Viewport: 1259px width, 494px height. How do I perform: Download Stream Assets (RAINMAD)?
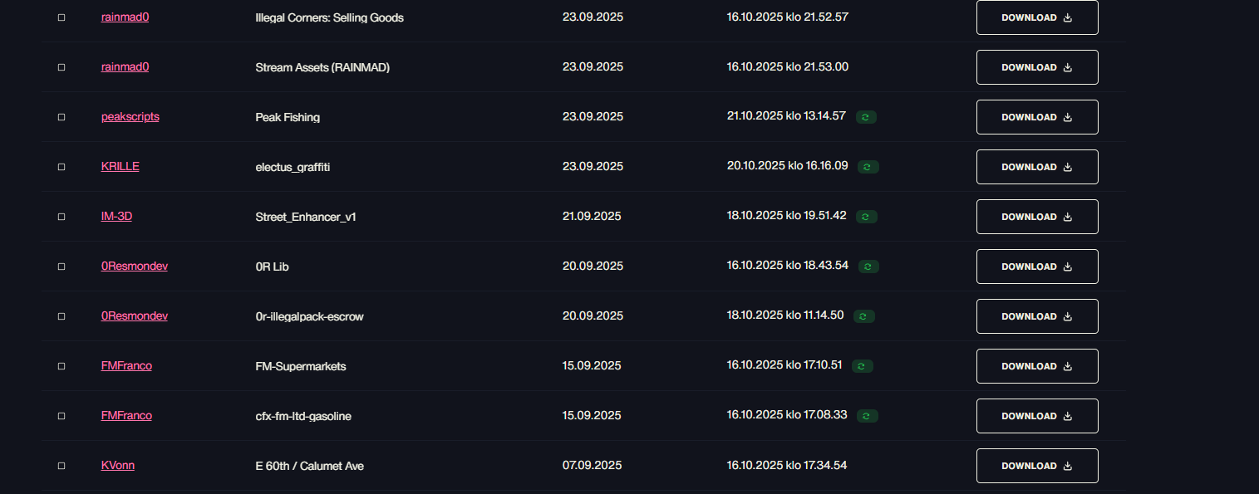(1037, 67)
